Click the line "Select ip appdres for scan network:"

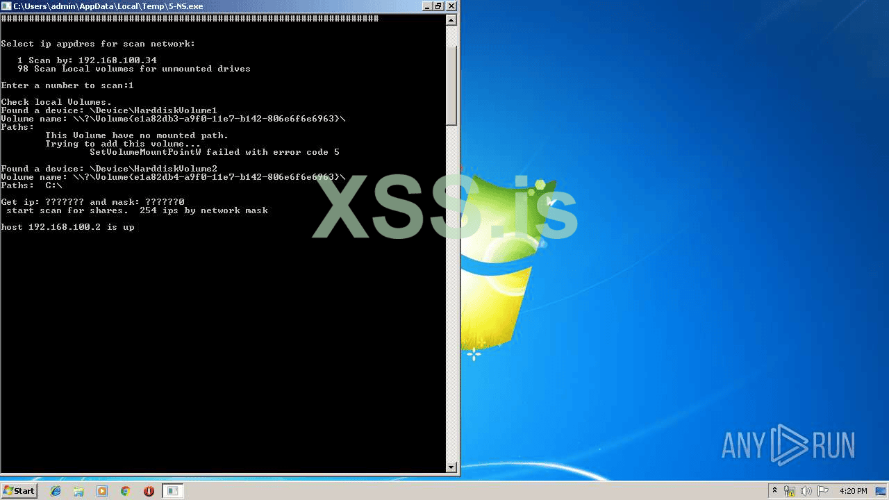[98, 44]
